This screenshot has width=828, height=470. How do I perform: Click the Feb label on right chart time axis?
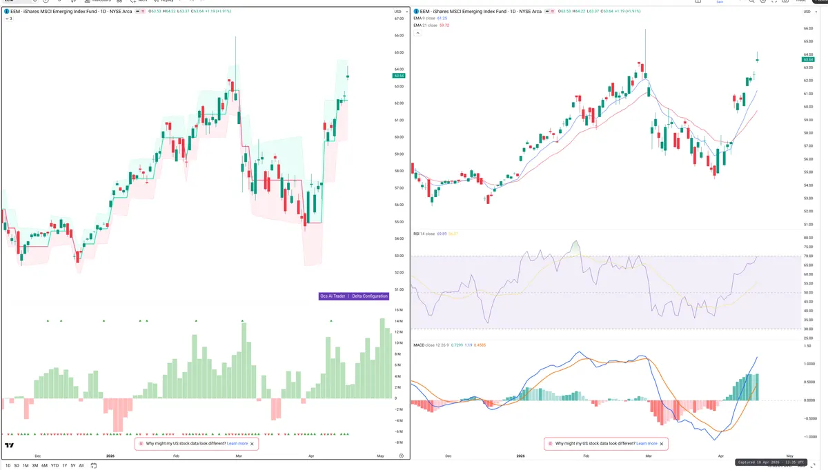[586, 456]
